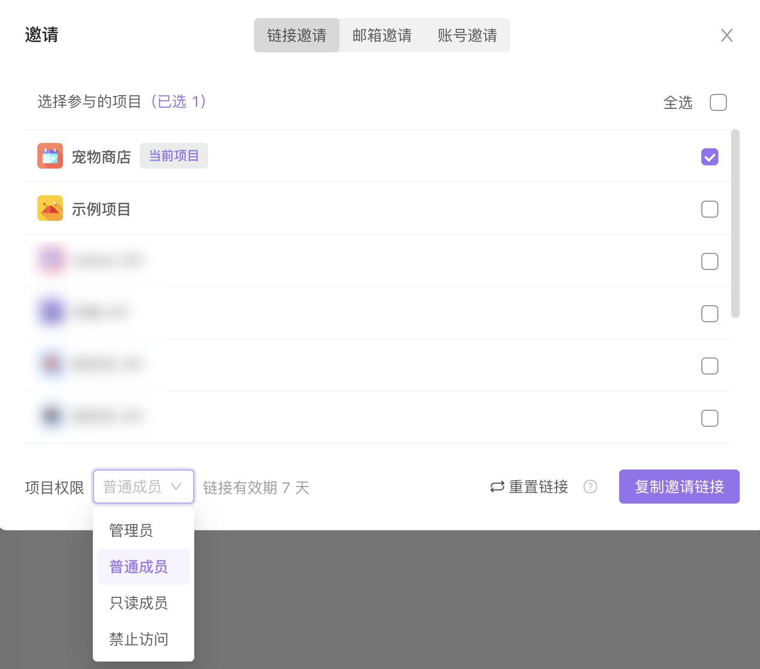Click the 宠物商店 project icon
This screenshot has width=760, height=669.
tap(50, 156)
